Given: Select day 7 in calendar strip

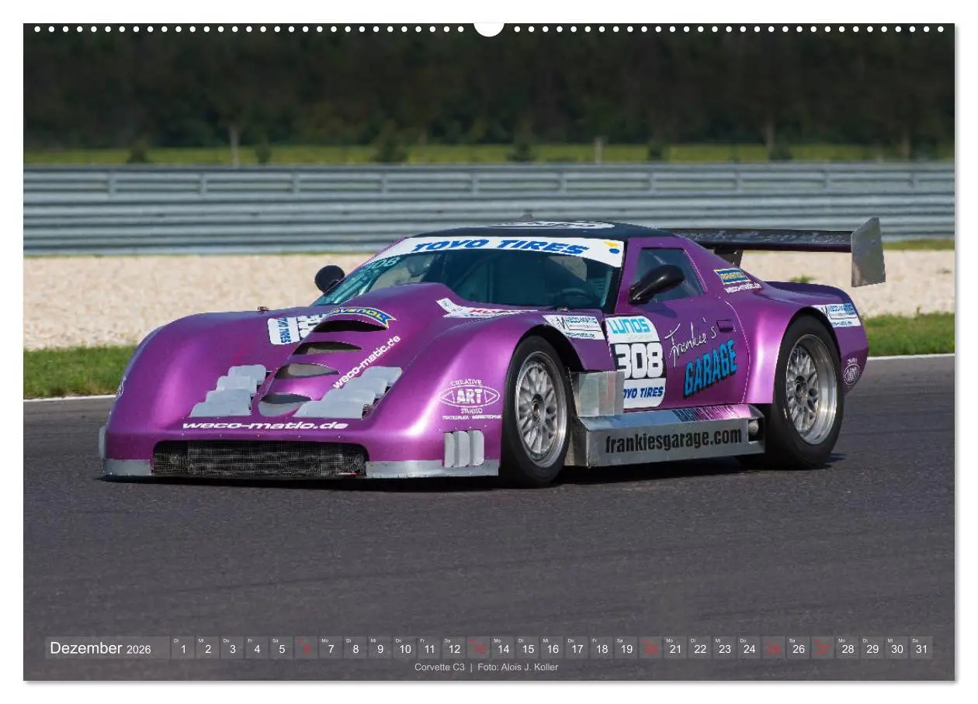Looking at the screenshot, I should (330, 648).
